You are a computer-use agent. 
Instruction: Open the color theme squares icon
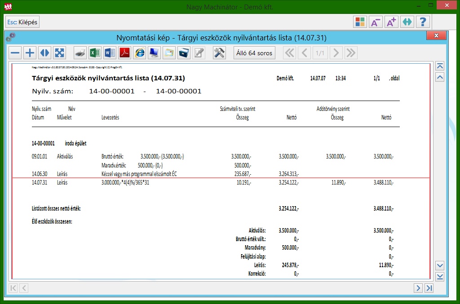tap(359, 22)
